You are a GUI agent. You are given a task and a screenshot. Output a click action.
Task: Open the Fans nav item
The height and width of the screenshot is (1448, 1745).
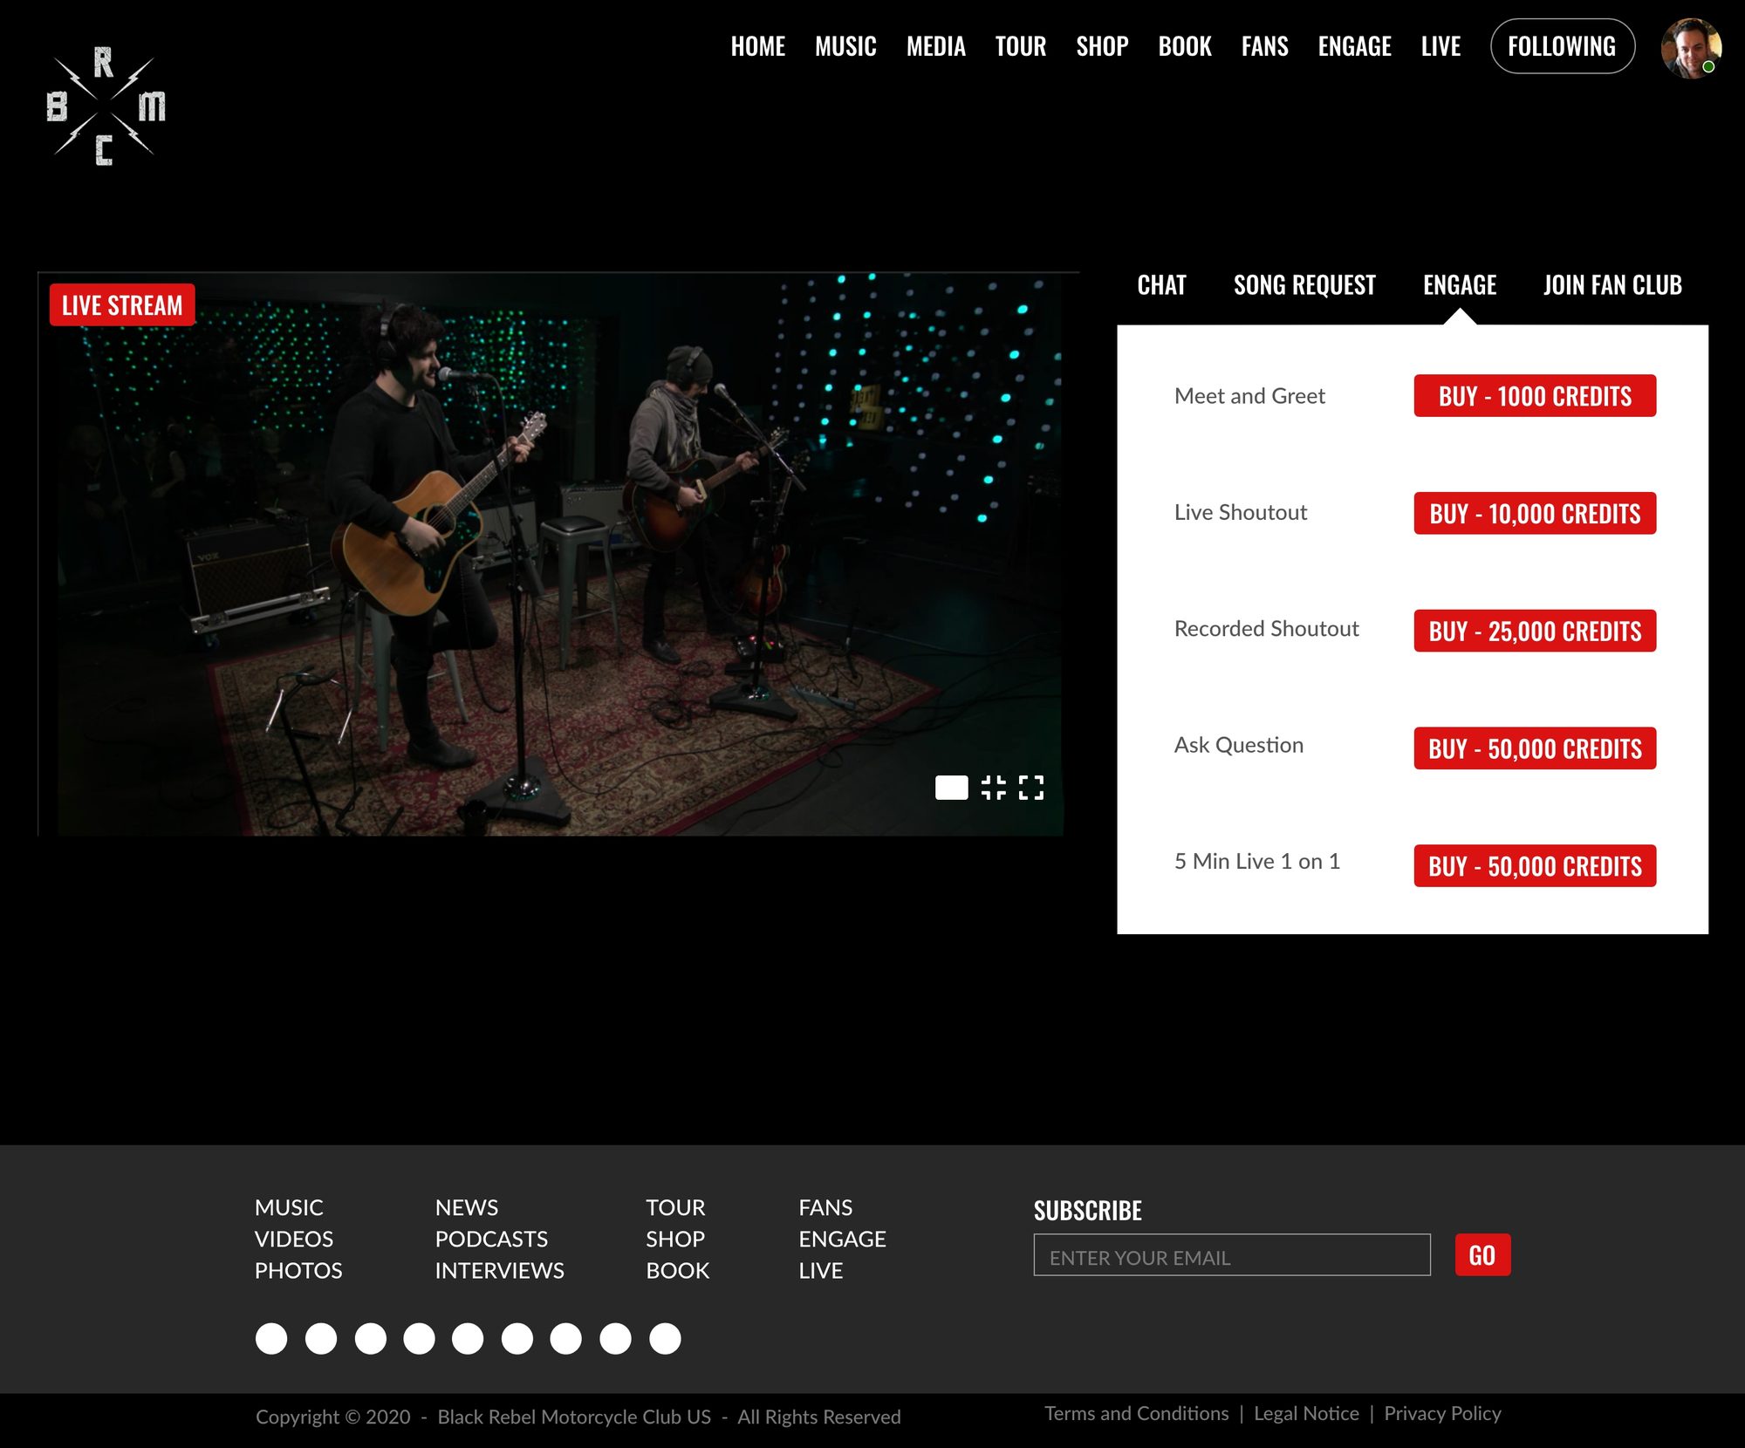[1264, 46]
